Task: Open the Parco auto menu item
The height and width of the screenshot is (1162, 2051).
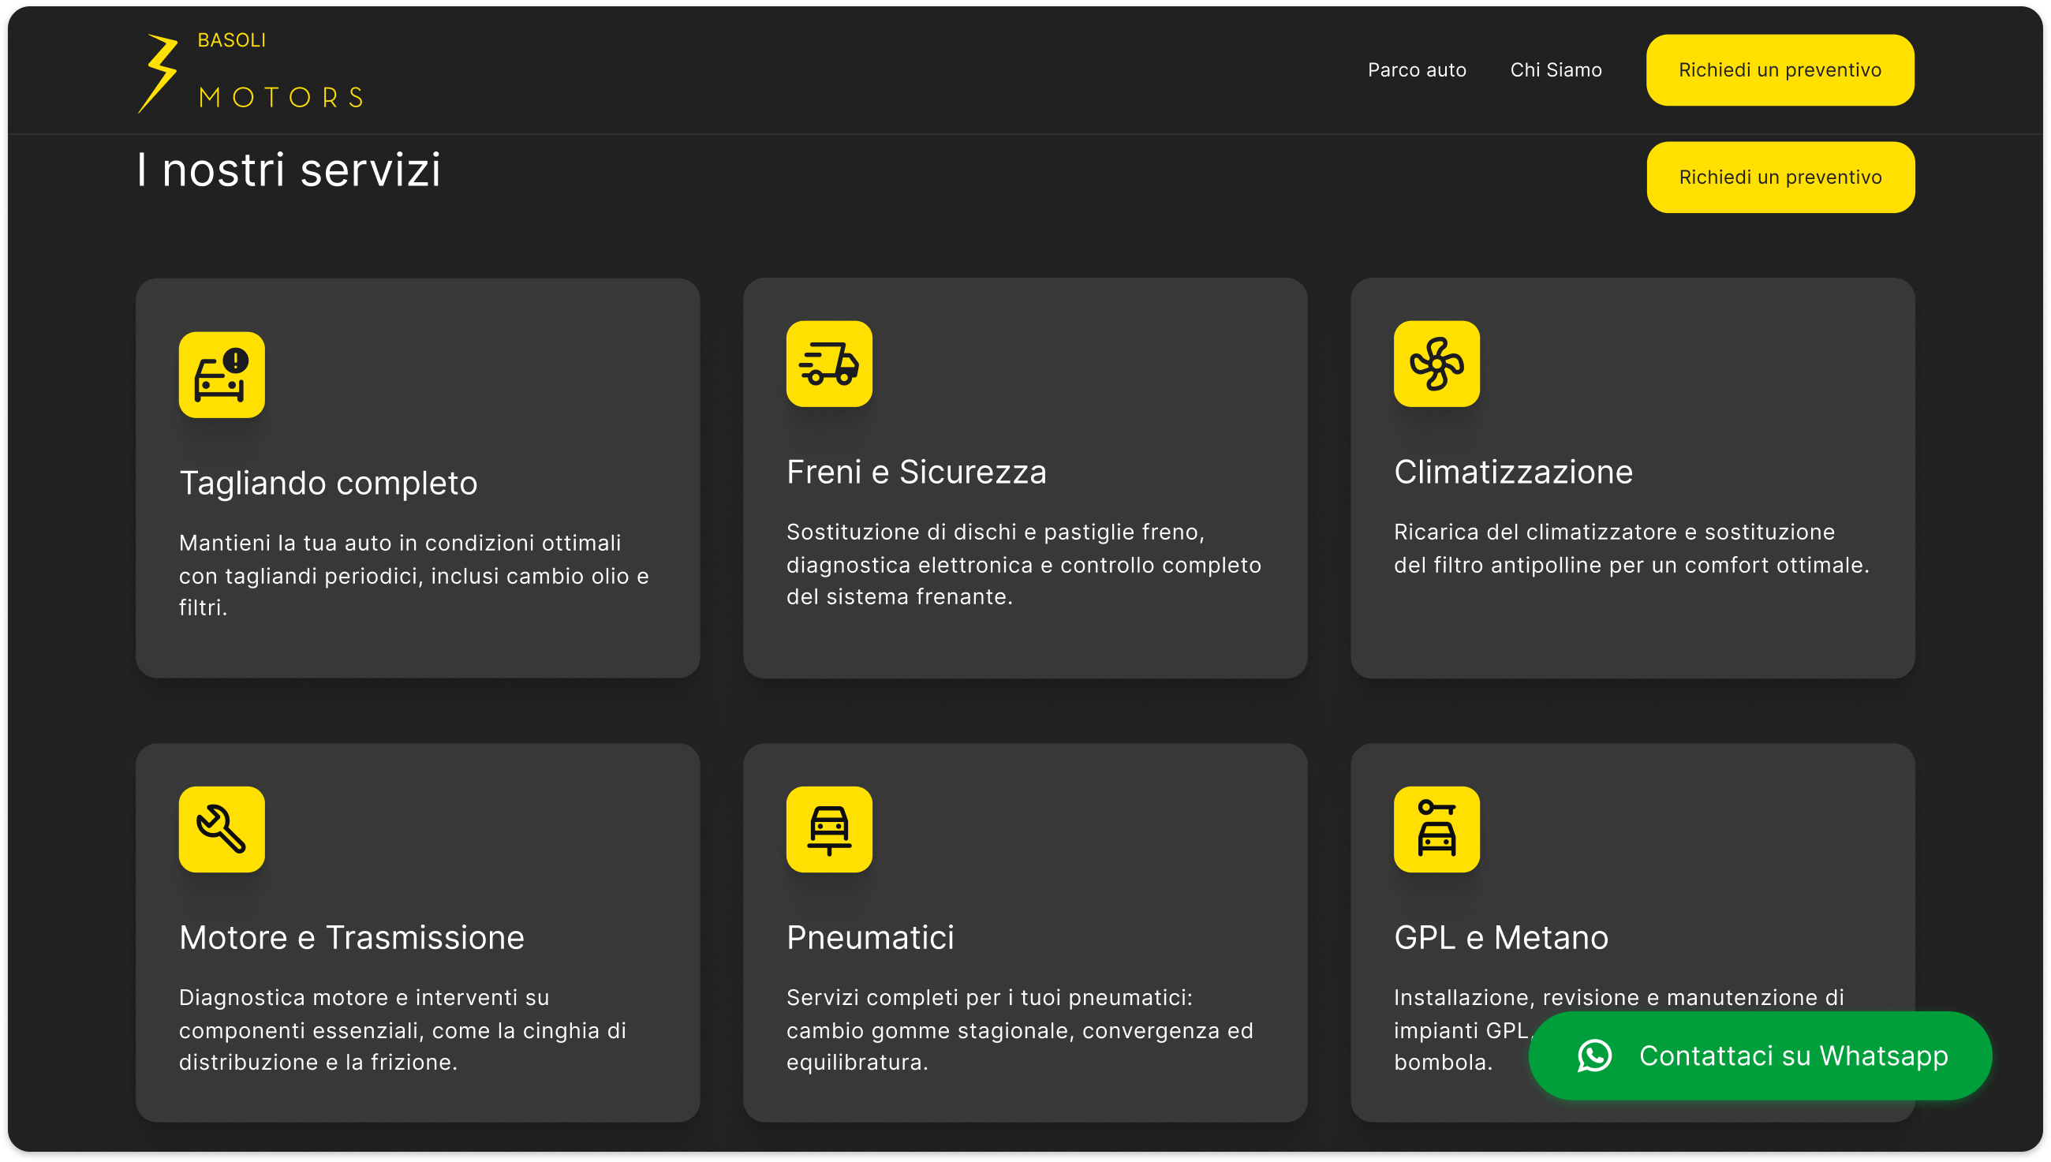Action: click(1417, 70)
